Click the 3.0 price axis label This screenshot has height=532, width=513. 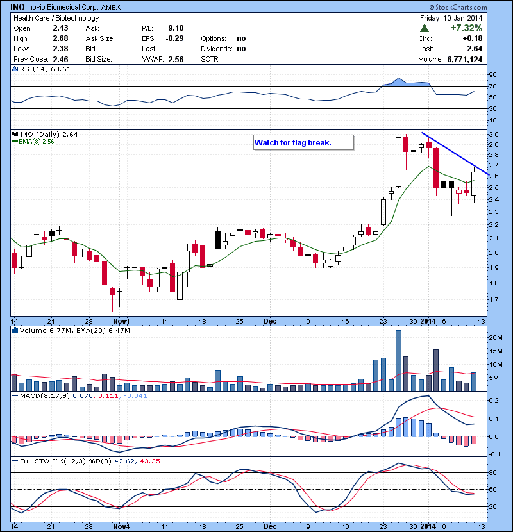click(x=494, y=134)
